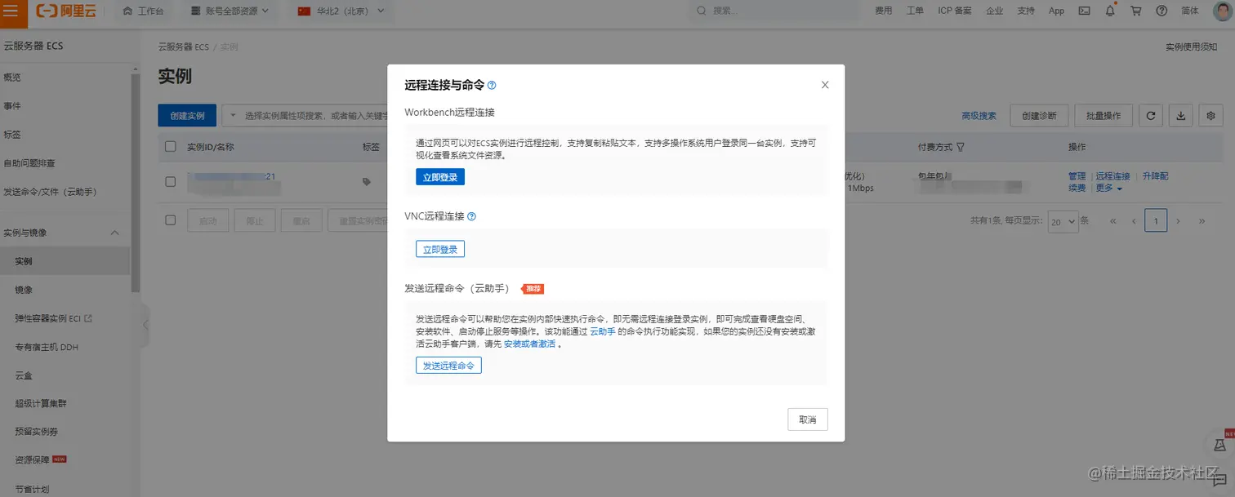
Task: Click the filter icon beside 付费方式
Action: pos(961,148)
